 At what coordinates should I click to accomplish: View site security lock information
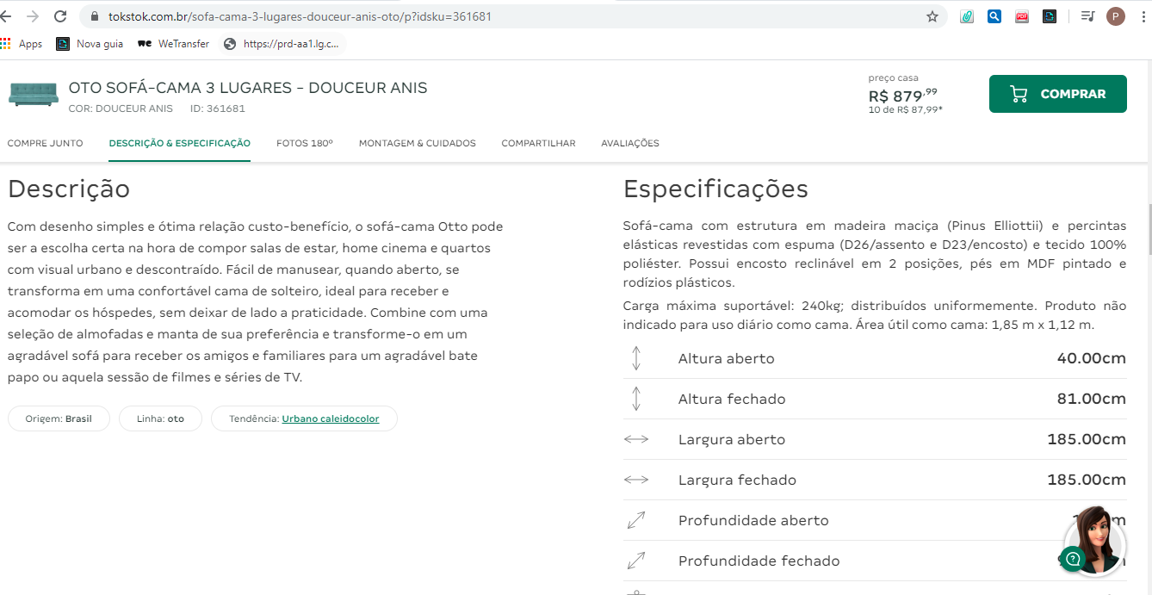click(93, 16)
